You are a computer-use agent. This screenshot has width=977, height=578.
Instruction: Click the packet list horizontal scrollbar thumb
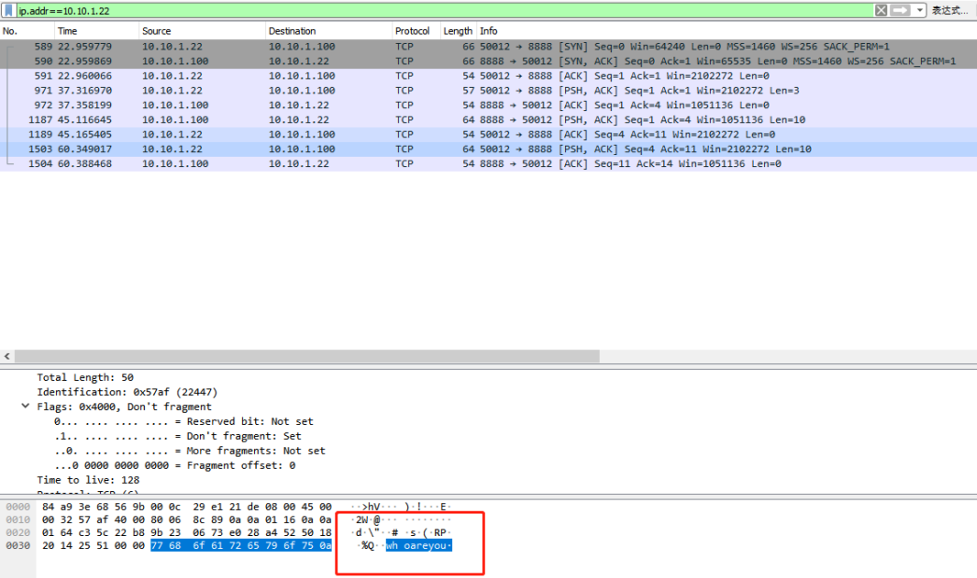[306, 357]
